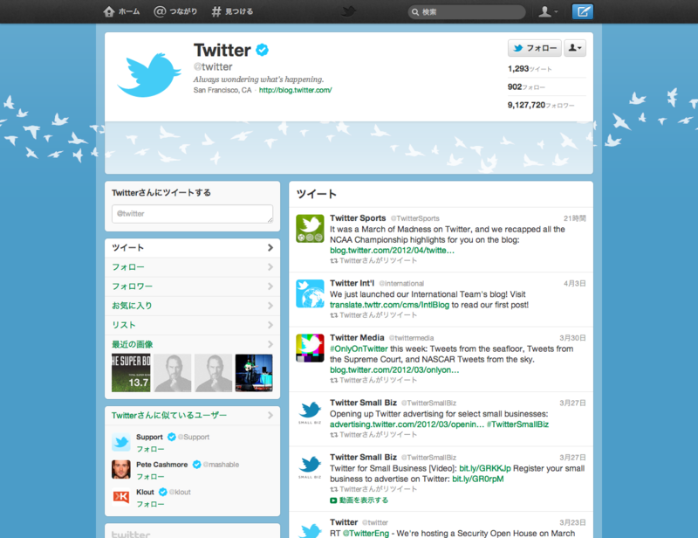Click the search (検索) field
The image size is (698, 538).
tap(467, 12)
